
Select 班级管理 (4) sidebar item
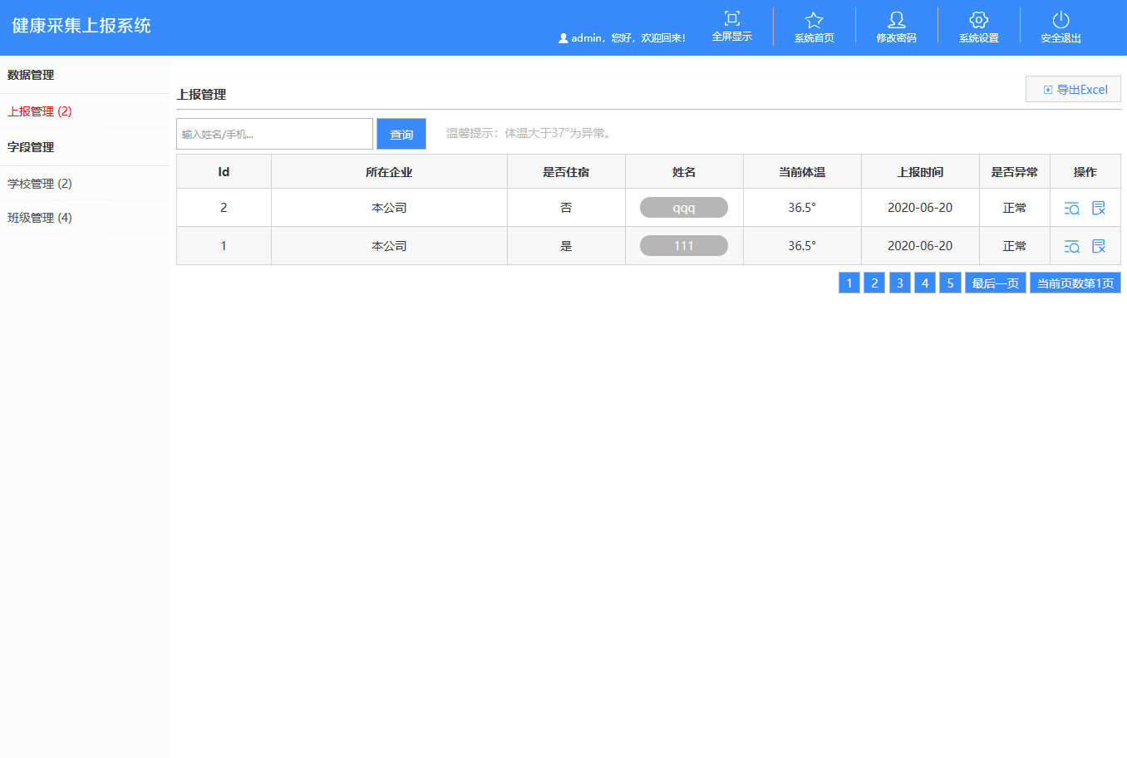point(40,218)
